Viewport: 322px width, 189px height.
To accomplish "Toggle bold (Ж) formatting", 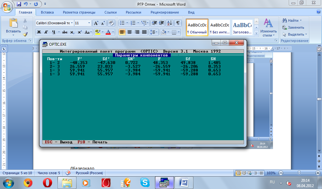I will 39,32.
